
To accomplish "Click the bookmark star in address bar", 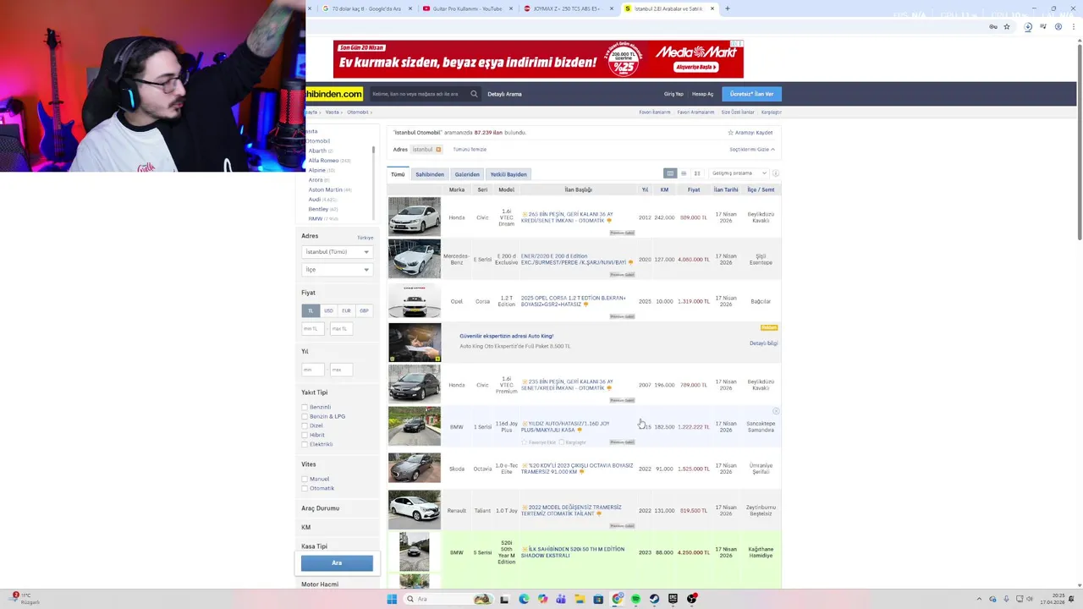I will point(1007,27).
